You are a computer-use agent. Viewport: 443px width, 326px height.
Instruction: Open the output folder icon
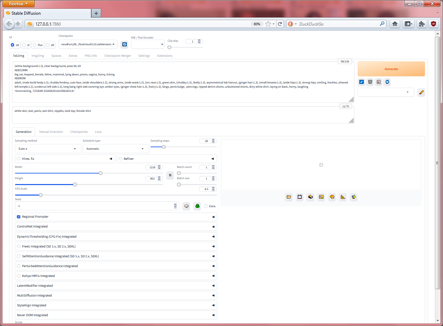pyautogui.click(x=289, y=197)
